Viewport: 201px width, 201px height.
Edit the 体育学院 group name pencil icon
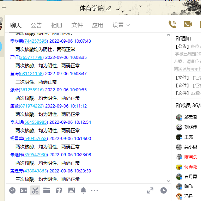109,8
